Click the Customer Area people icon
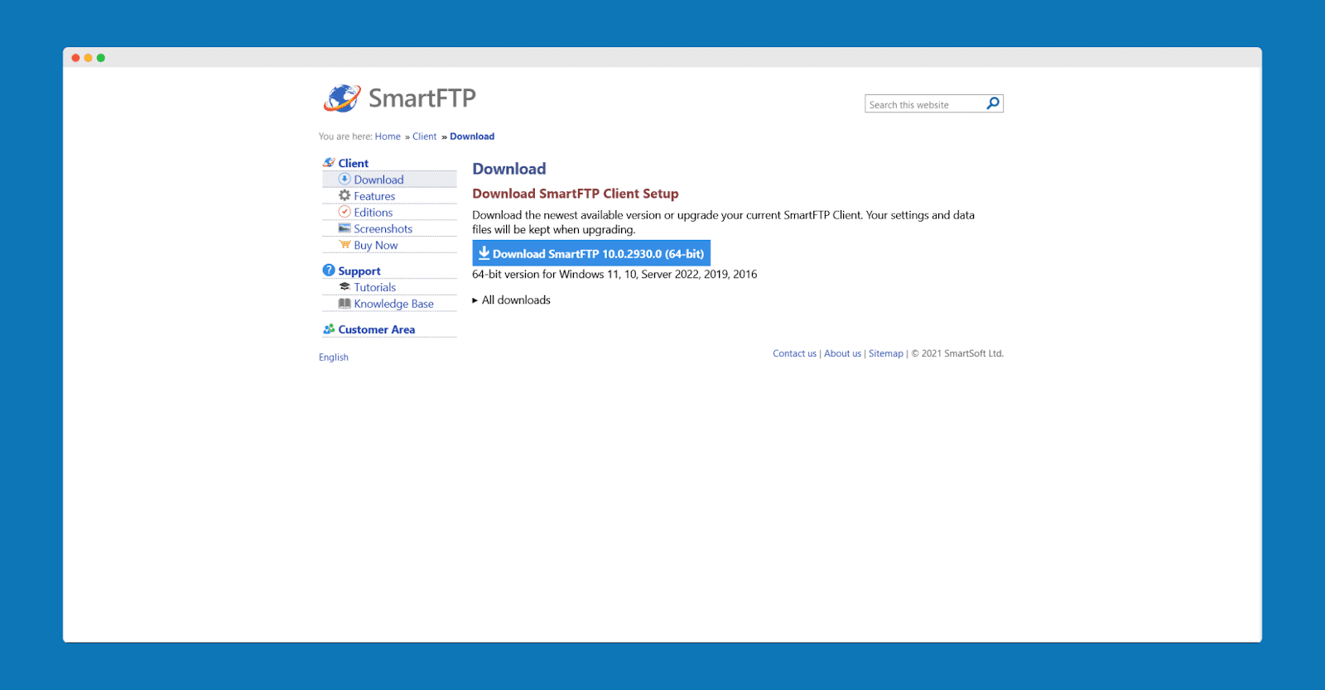This screenshot has height=690, width=1325. coord(329,328)
